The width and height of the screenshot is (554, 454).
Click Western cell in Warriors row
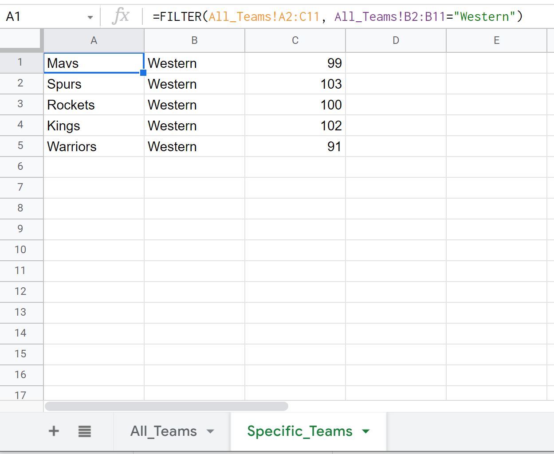coord(194,146)
